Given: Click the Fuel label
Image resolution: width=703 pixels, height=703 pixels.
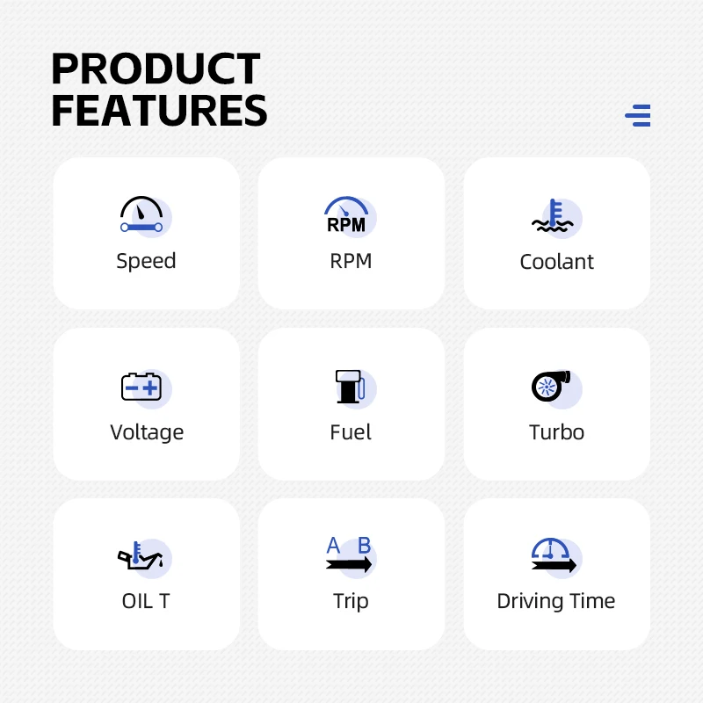Looking at the screenshot, I should 350,432.
